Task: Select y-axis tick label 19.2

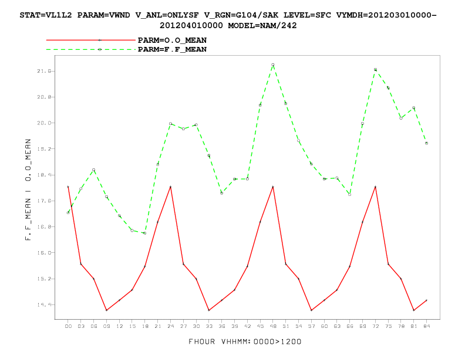Action: coord(43,149)
